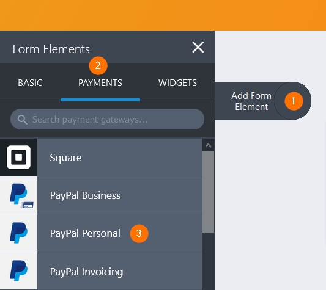
Task: Select the Square payment gateway label
Action: pos(65,158)
